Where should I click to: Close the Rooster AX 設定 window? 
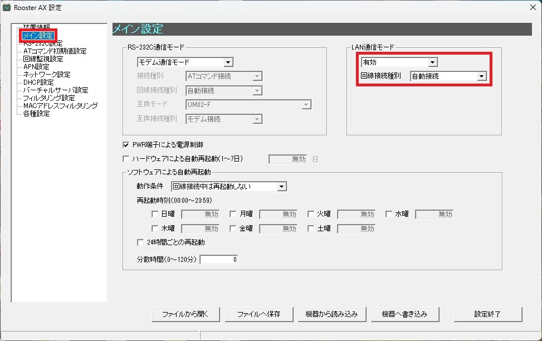click(533, 7)
